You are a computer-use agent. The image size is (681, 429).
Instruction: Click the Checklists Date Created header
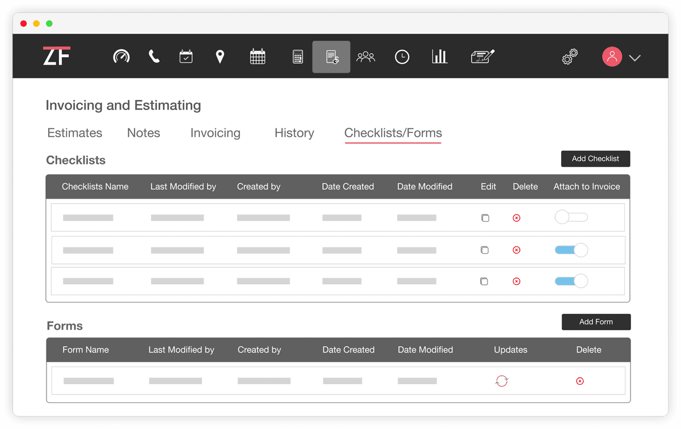(348, 186)
